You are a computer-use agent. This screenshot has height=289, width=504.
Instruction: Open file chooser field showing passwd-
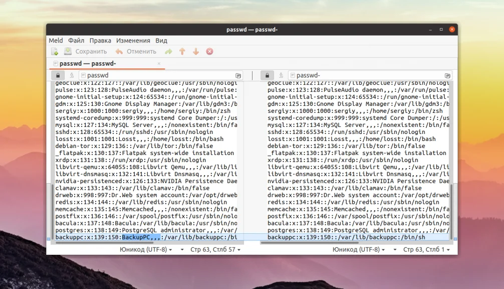[370, 75]
